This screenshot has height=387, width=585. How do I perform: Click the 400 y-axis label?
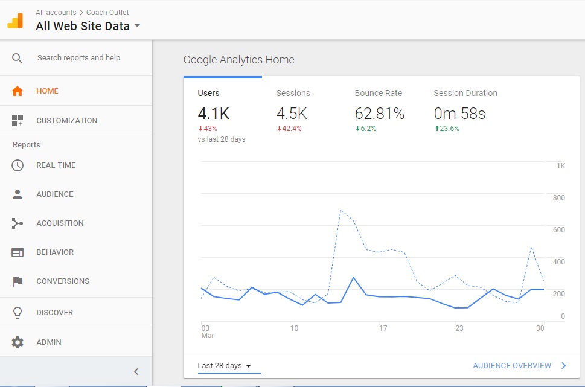559,262
